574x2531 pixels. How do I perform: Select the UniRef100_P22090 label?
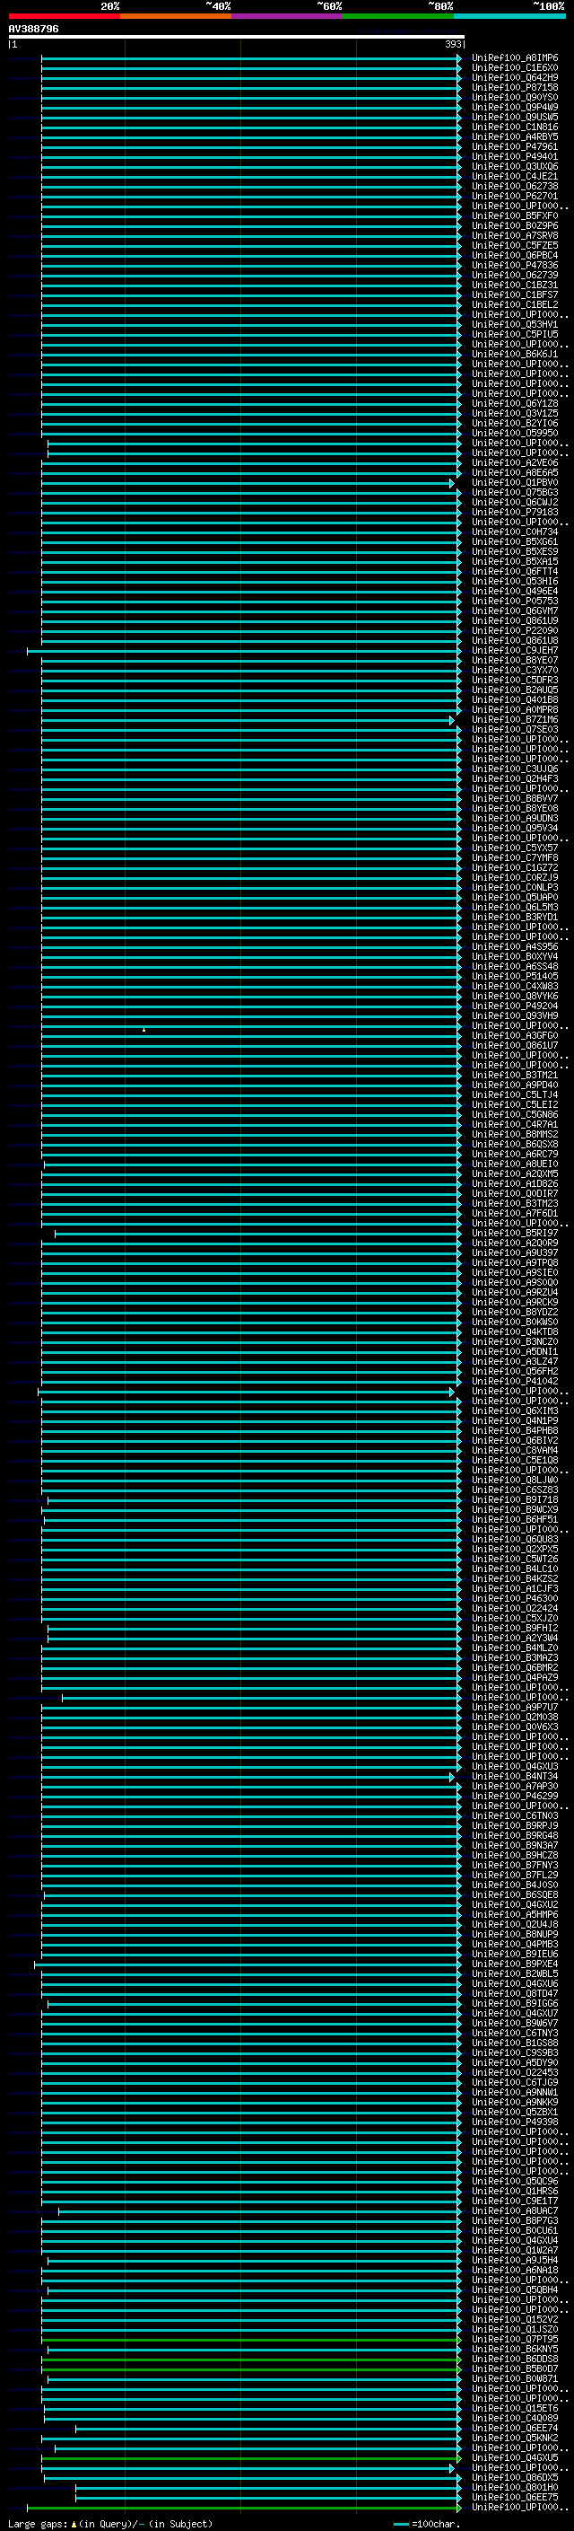[x=515, y=631]
